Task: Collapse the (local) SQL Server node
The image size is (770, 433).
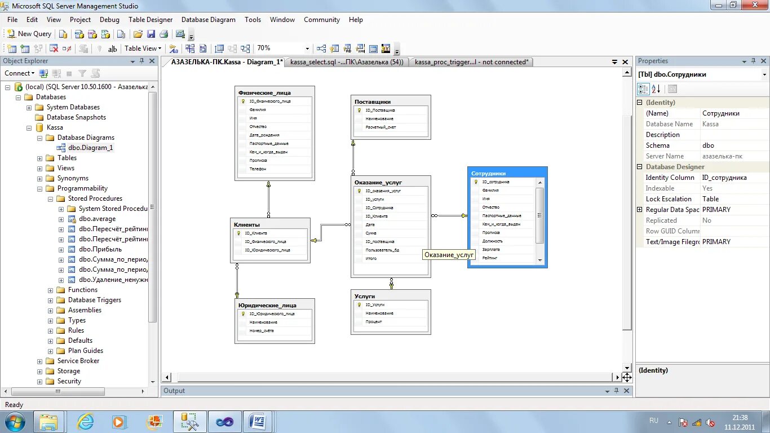Action: (x=7, y=87)
